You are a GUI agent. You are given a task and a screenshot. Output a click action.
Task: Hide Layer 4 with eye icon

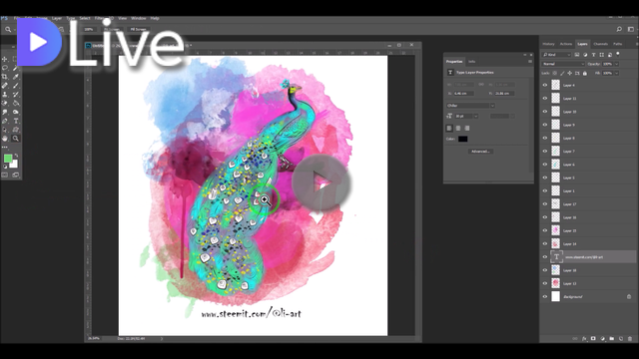click(545, 85)
